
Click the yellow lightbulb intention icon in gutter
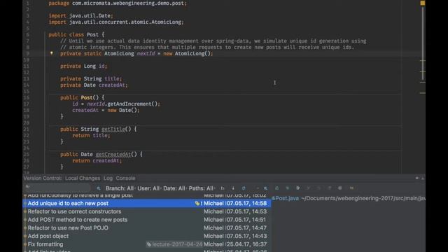point(51,53)
